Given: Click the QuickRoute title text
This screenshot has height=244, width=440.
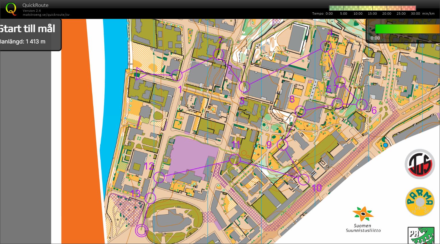Looking at the screenshot, I should click(35, 5).
